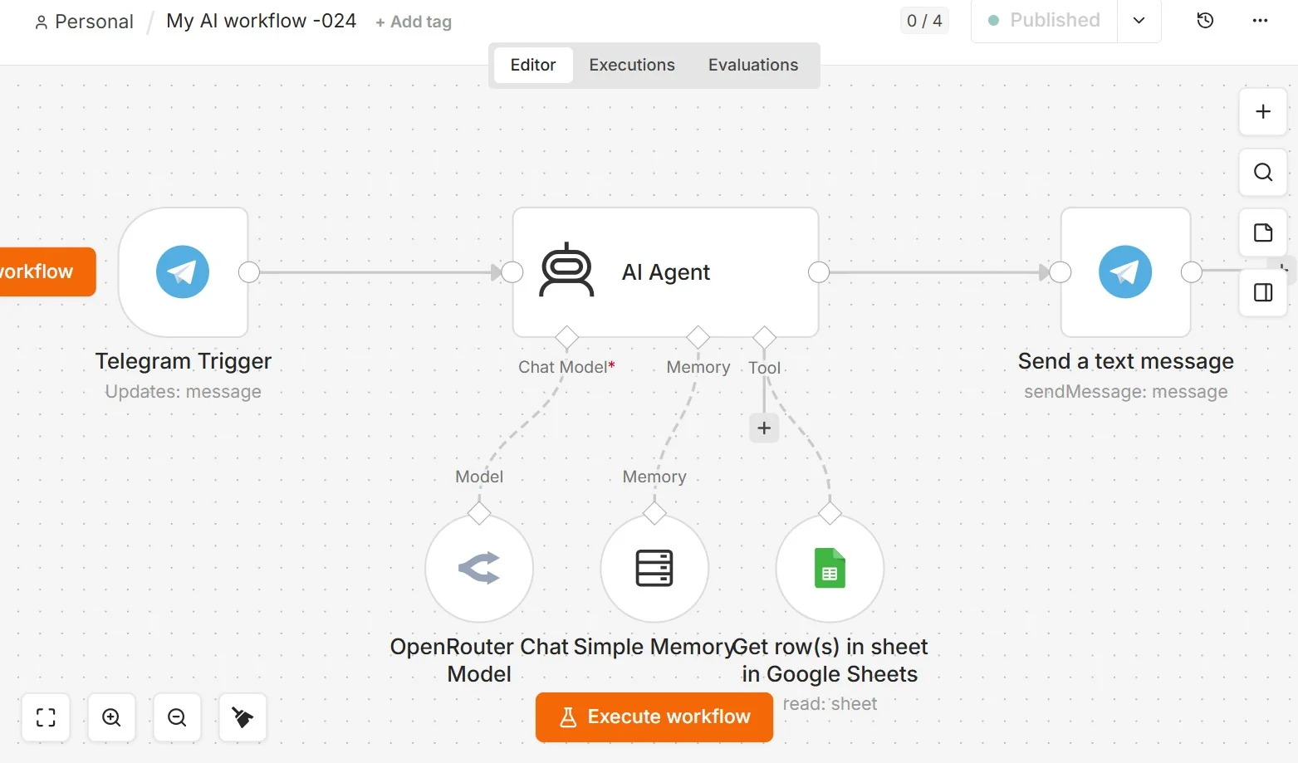
Task: Click the Google Sheets top connector diamond
Action: [830, 513]
